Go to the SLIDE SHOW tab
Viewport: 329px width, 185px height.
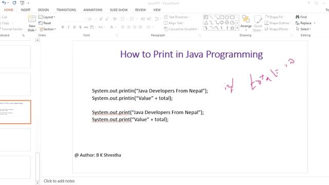click(119, 10)
